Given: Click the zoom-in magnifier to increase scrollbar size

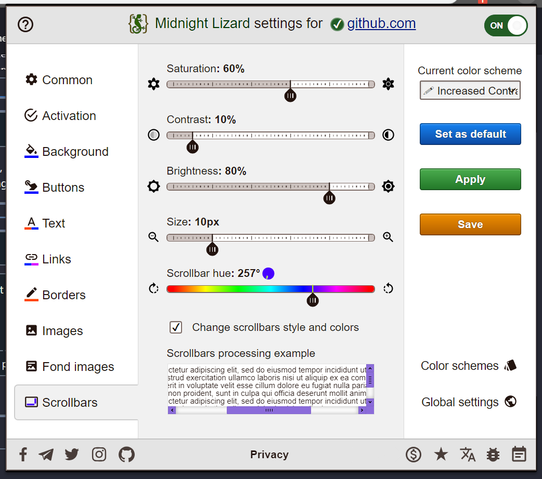Looking at the screenshot, I should coord(388,237).
